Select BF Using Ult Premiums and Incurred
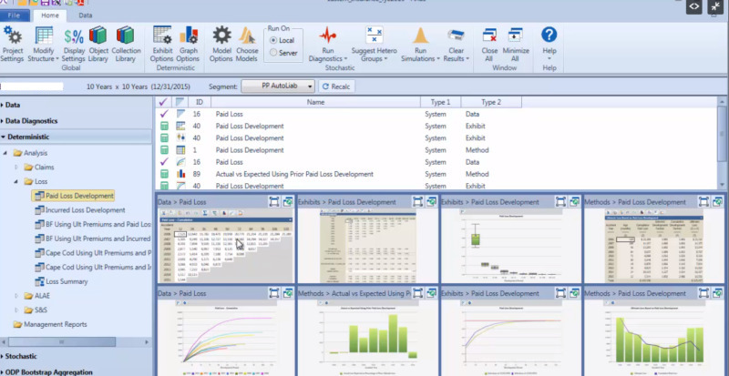This screenshot has width=729, height=376. (x=93, y=239)
